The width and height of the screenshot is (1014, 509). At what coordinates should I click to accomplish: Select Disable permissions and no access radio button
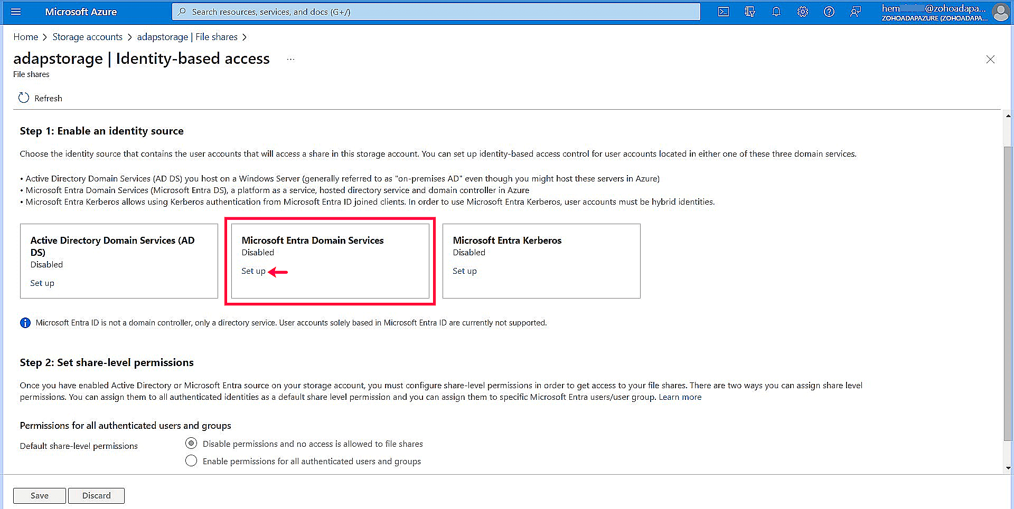(191, 443)
